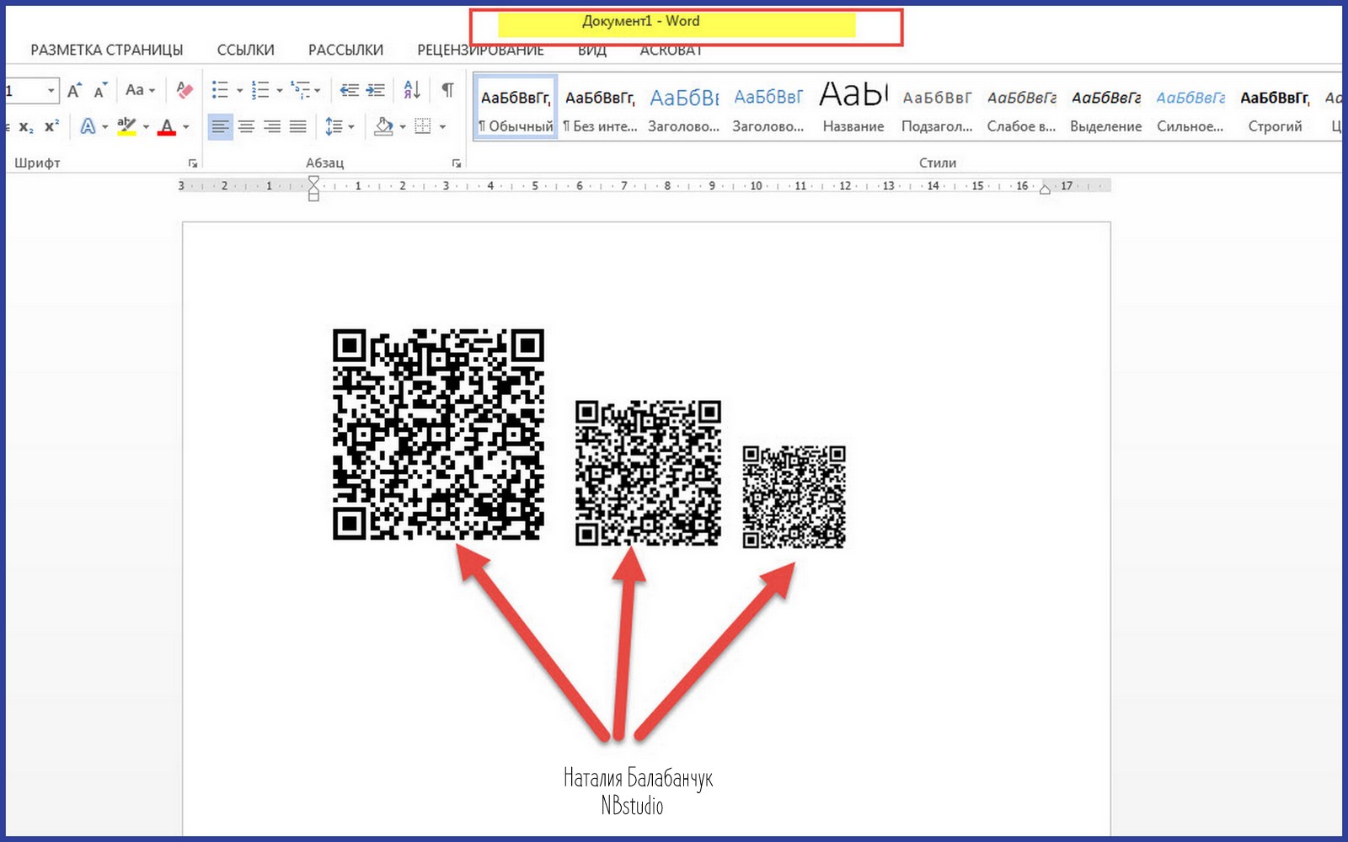Select the smallest QR code image
This screenshot has height=842, width=1348.
click(794, 498)
